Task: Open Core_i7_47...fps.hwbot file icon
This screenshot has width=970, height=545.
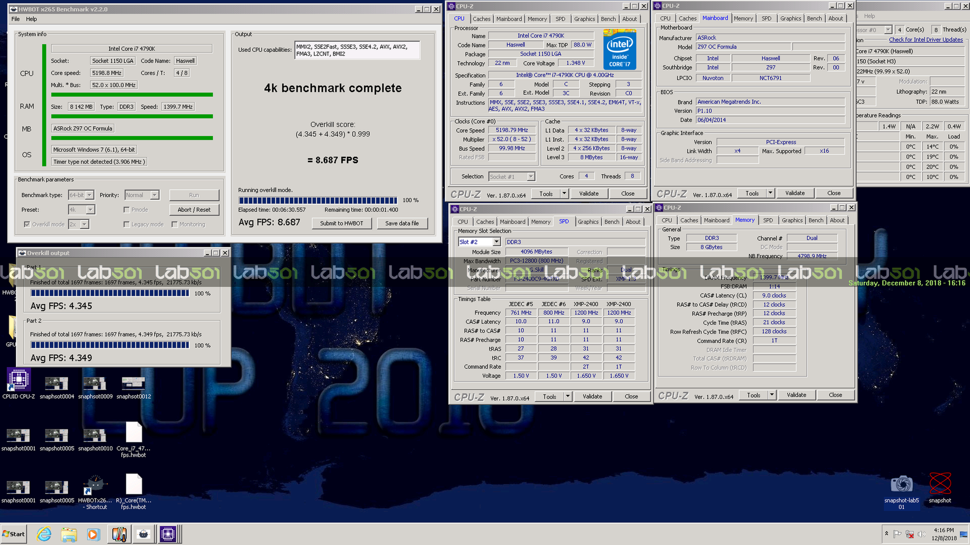Action: [x=133, y=440]
